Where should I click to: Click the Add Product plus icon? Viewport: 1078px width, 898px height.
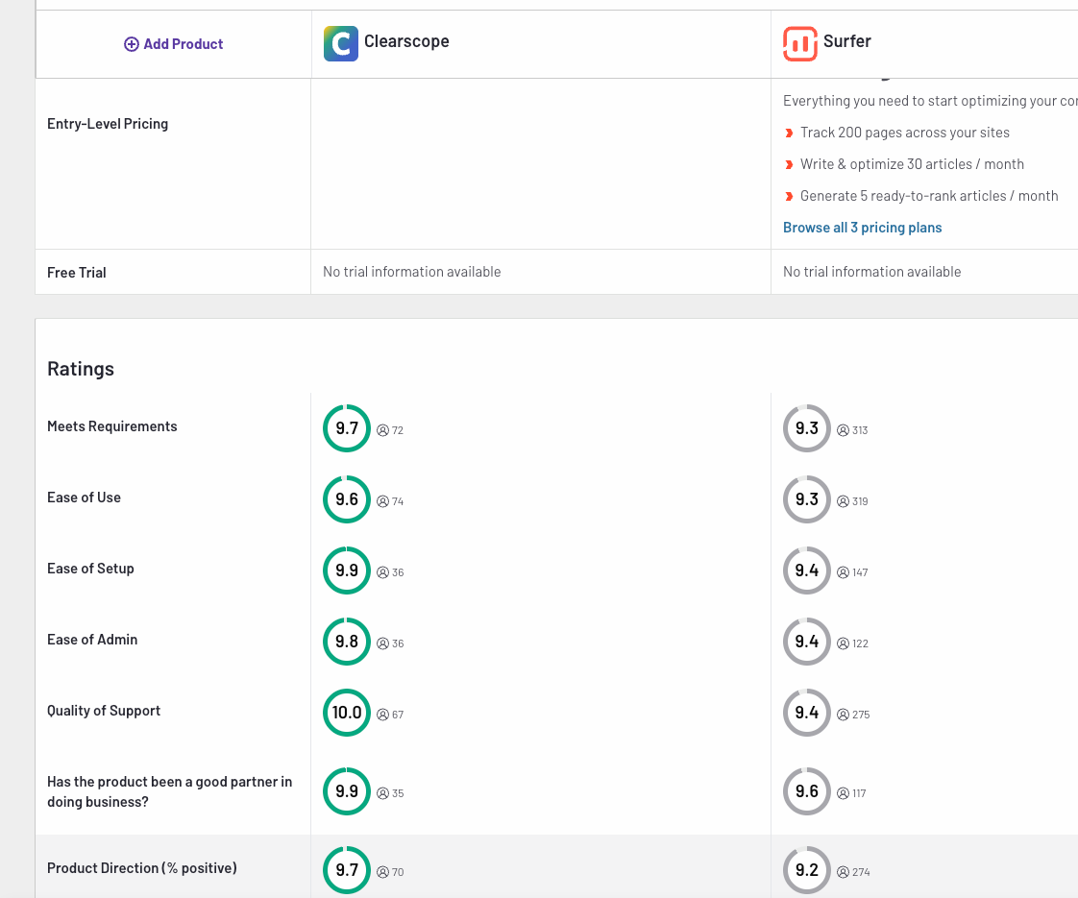click(x=132, y=44)
